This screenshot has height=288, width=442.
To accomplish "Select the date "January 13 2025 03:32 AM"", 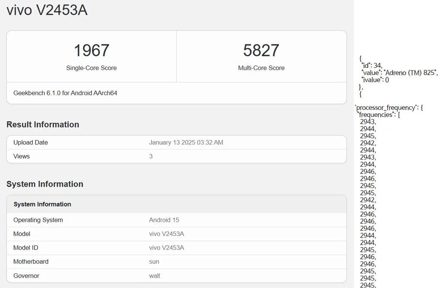I will (186, 142).
